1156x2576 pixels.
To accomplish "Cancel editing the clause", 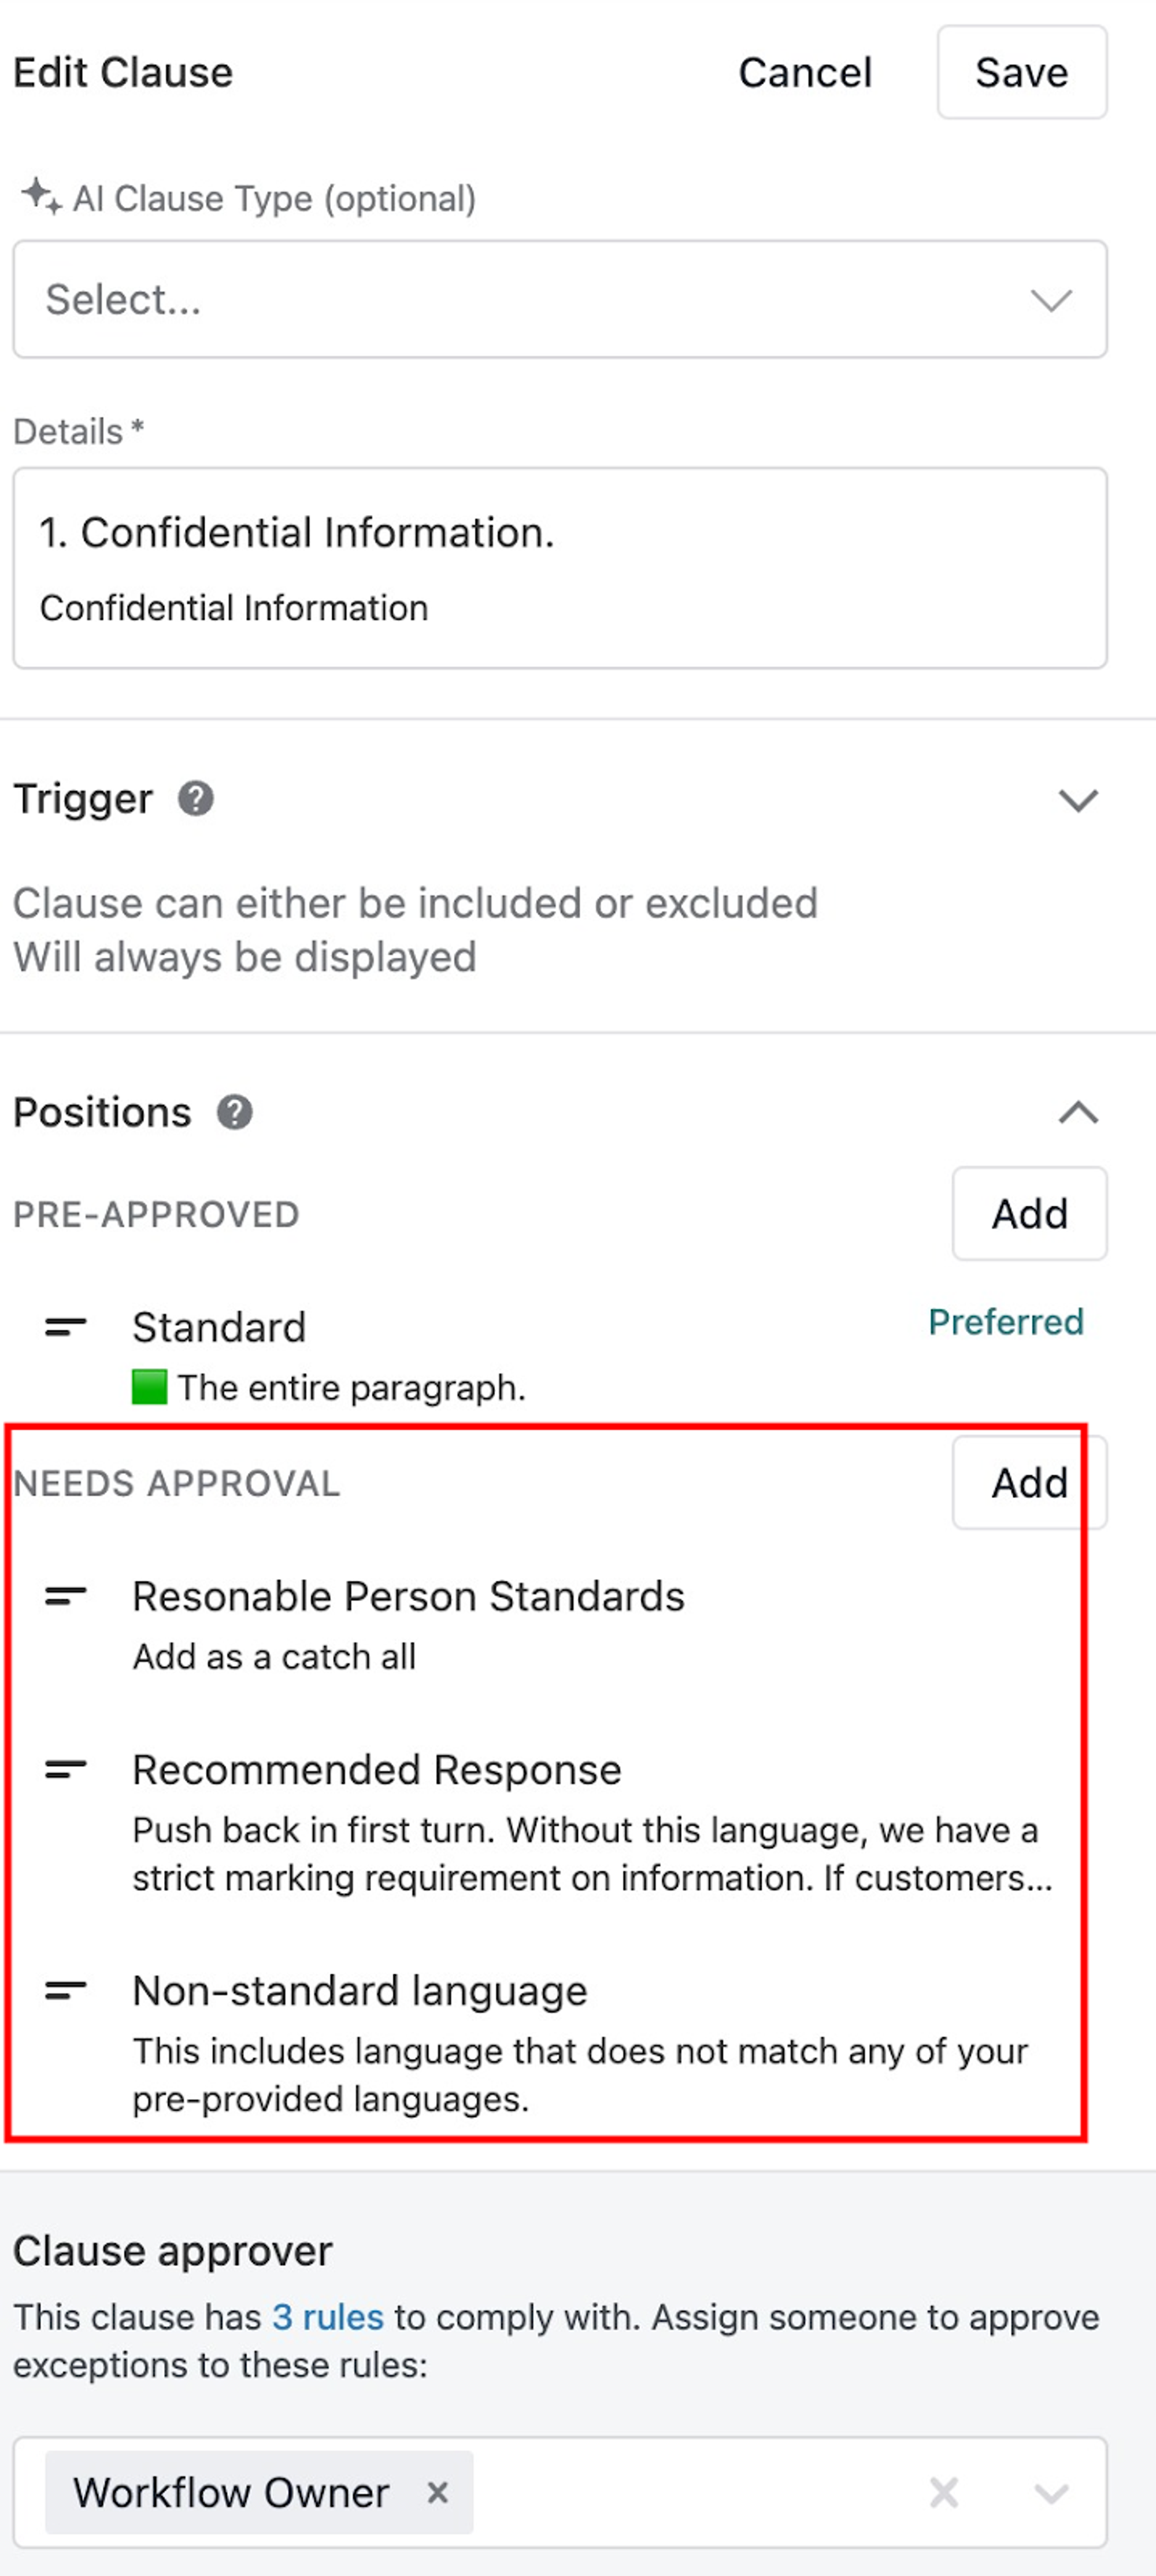I will pyautogui.click(x=805, y=72).
